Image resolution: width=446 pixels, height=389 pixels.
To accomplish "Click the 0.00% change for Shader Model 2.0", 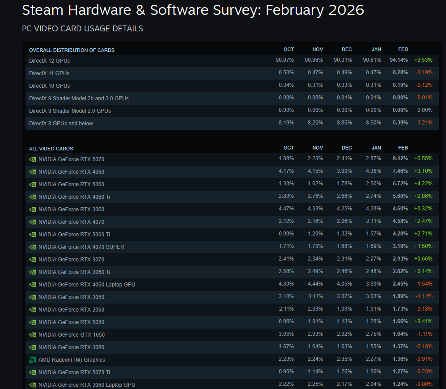I will [x=425, y=110].
